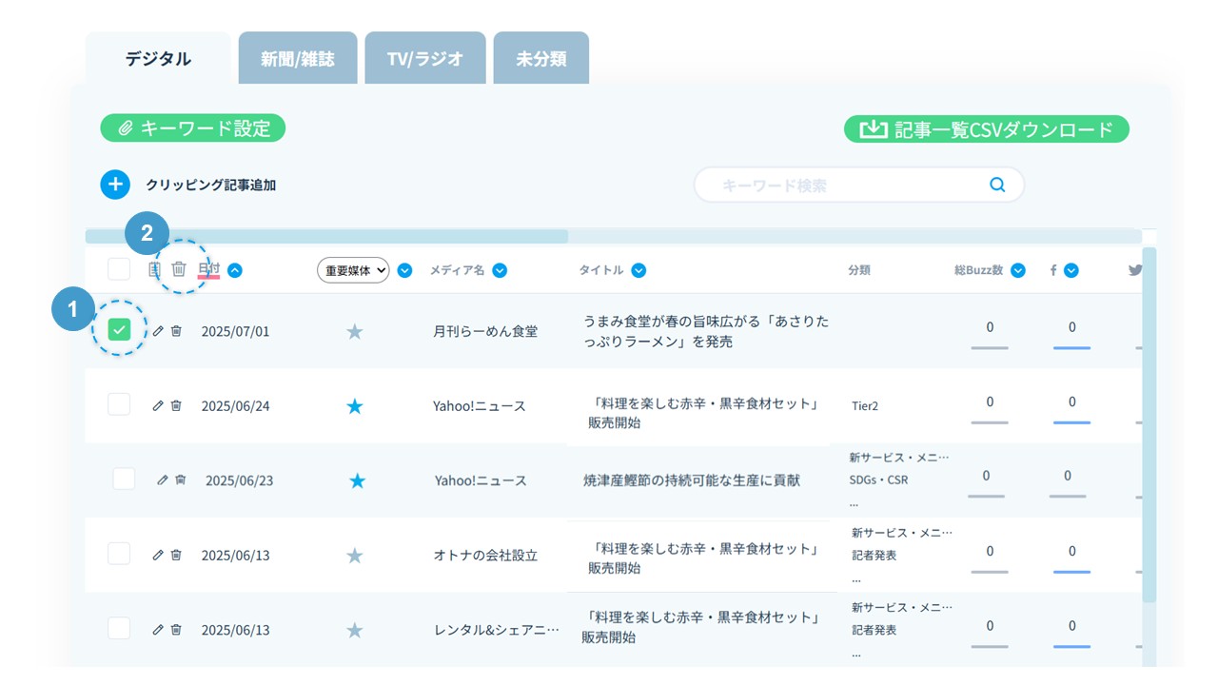Toggle star for 月刊らーめん食堂 row
This screenshot has width=1218, height=685.
click(x=355, y=331)
